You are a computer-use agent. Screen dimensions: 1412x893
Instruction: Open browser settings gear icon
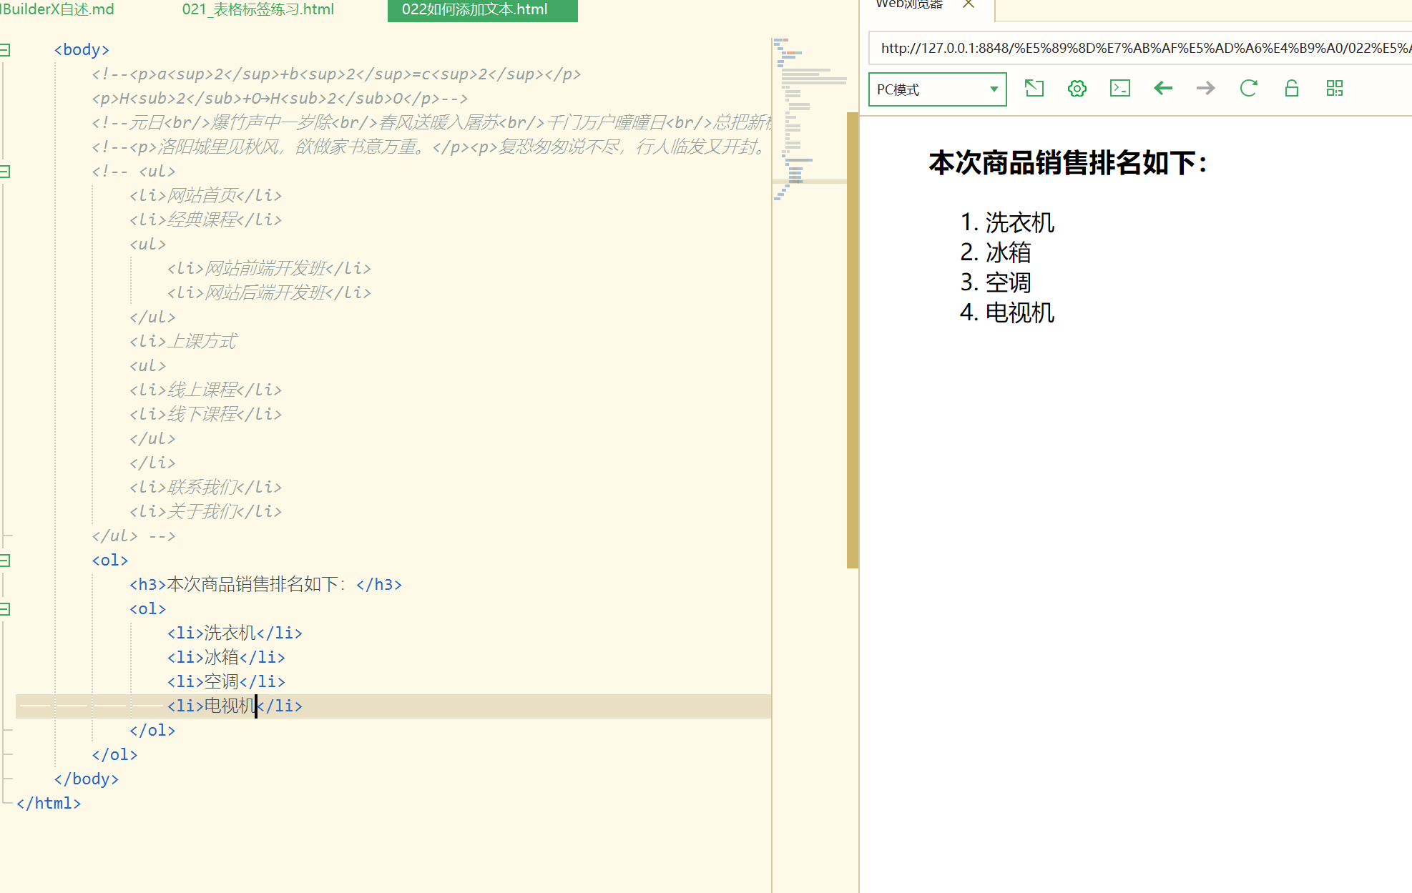click(x=1077, y=89)
